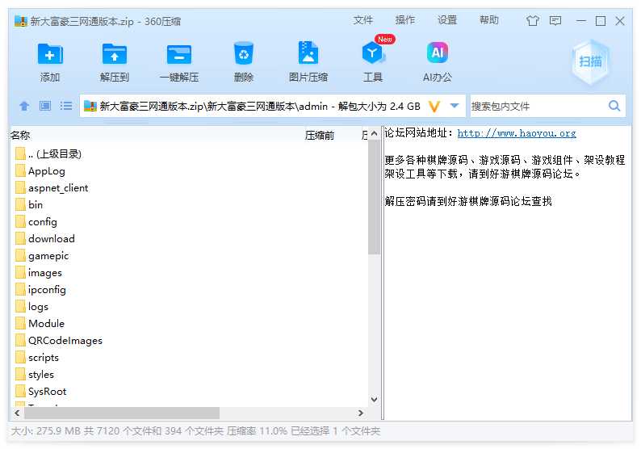Close the 360压缩 window
Screen dimensions: 641x449
point(620,20)
